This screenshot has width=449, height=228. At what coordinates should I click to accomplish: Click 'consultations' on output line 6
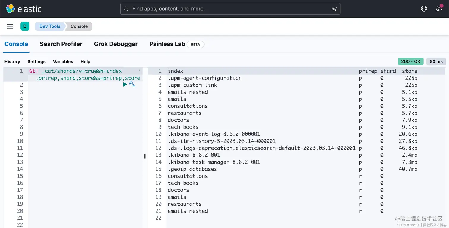(188, 106)
